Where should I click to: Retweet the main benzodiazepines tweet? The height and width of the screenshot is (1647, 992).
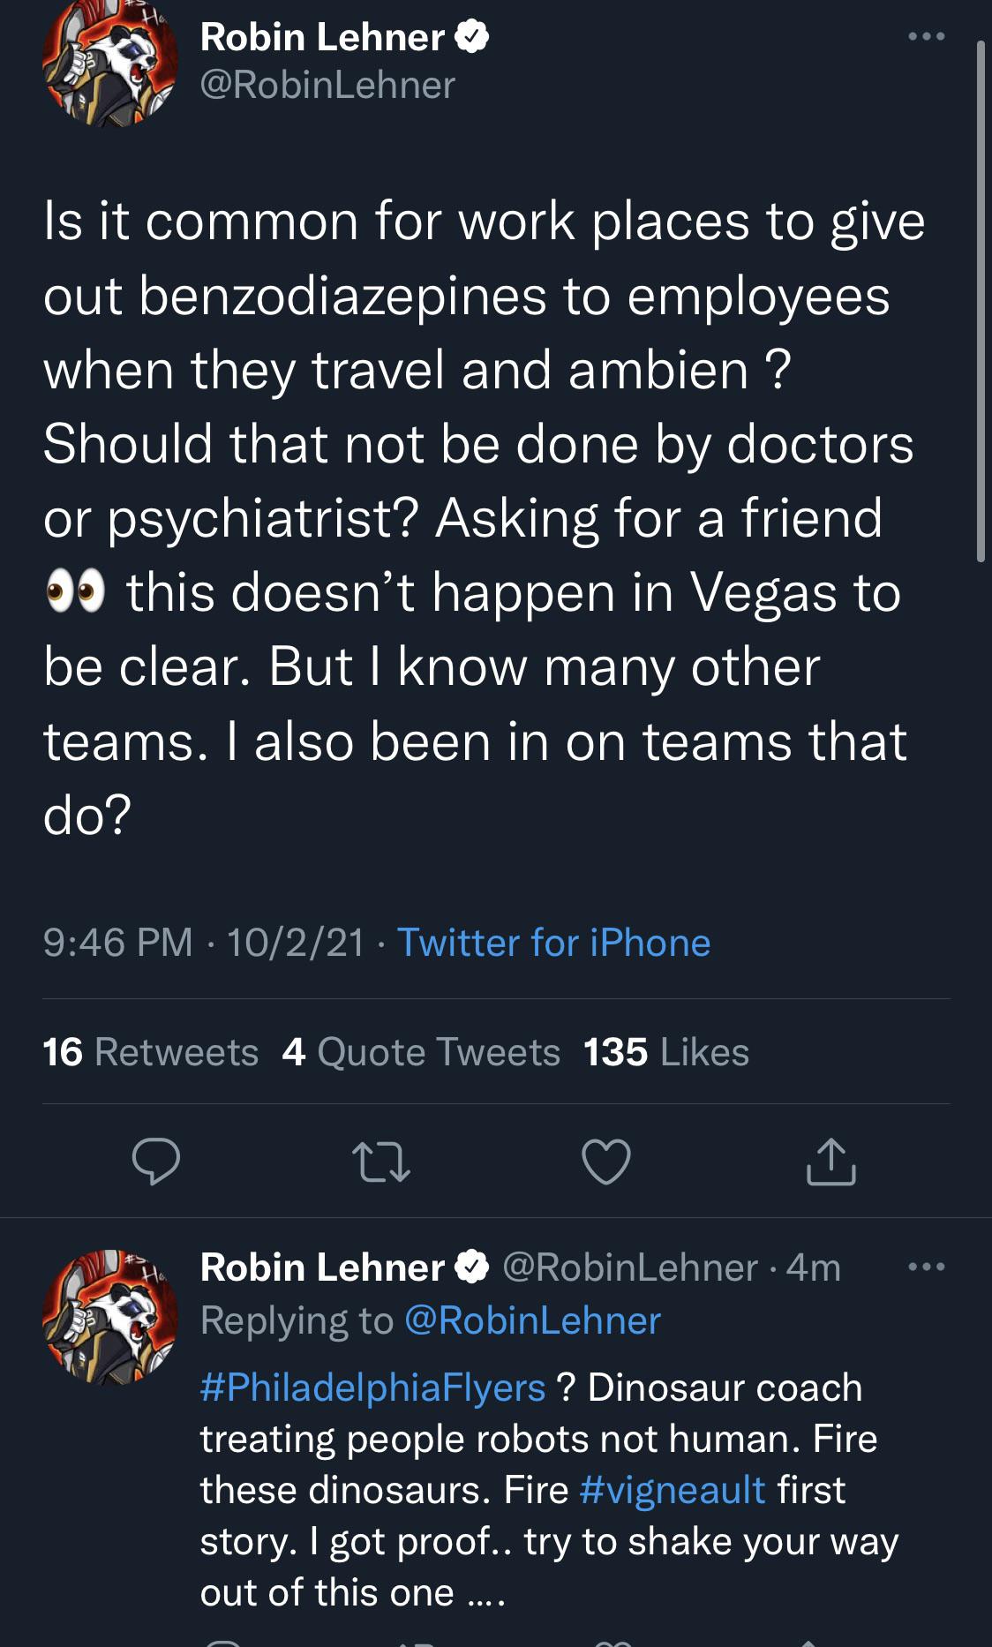coord(380,1162)
